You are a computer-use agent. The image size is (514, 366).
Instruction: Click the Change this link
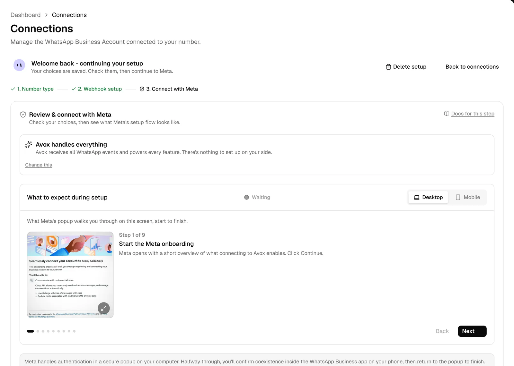(39, 165)
